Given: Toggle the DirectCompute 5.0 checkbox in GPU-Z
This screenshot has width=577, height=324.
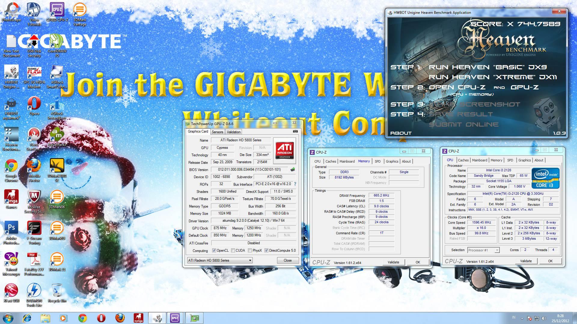Looking at the screenshot, I should click(x=266, y=250).
